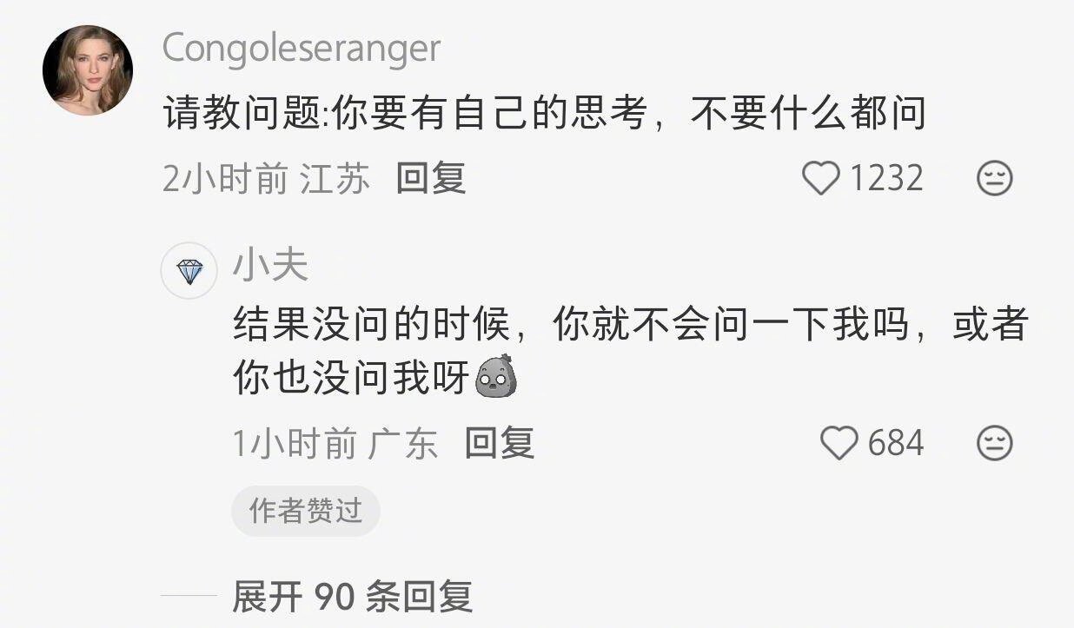Like Congoleseranger's comment with the heart icon

pos(820,179)
